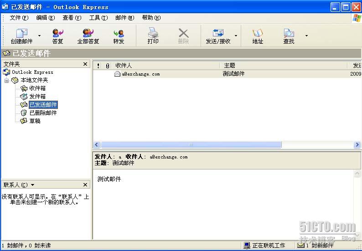The height and width of the screenshot is (251, 362).
Task: Click the 打印 (Print) toolbar icon
Action: click(153, 36)
